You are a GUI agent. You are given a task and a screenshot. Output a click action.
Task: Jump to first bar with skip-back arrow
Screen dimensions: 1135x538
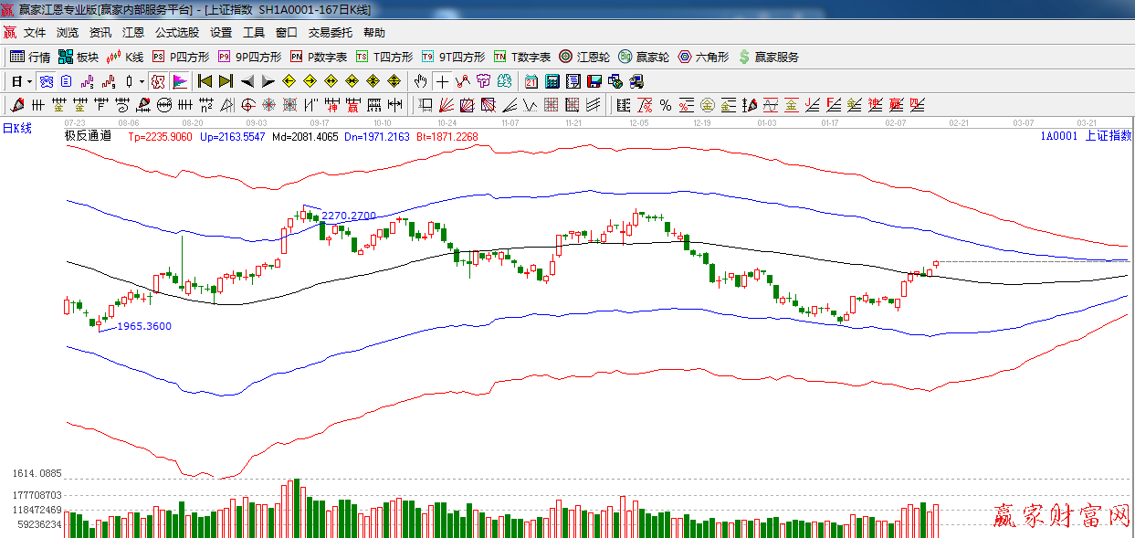(205, 81)
